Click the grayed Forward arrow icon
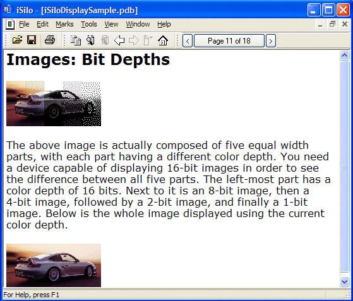Viewport: 353px width, 301px height. [x=134, y=41]
